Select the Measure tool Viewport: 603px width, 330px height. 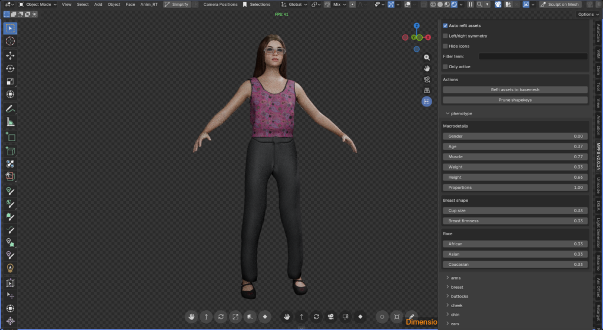11,122
